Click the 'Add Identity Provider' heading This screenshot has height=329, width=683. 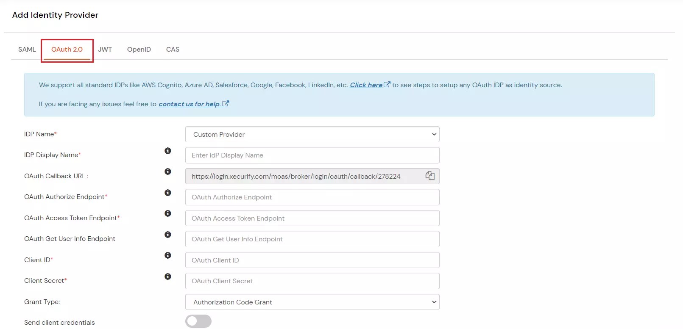pos(55,15)
